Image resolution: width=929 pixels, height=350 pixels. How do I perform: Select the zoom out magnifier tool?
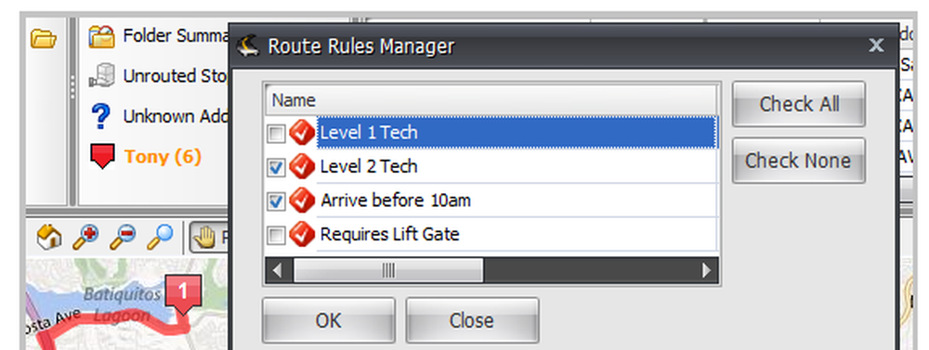point(123,238)
